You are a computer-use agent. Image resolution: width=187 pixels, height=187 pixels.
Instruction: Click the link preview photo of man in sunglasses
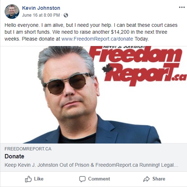pos(93,95)
